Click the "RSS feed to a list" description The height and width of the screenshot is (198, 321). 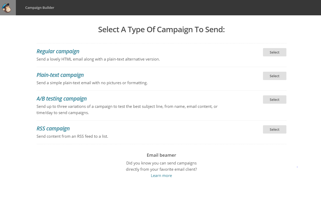click(x=72, y=136)
